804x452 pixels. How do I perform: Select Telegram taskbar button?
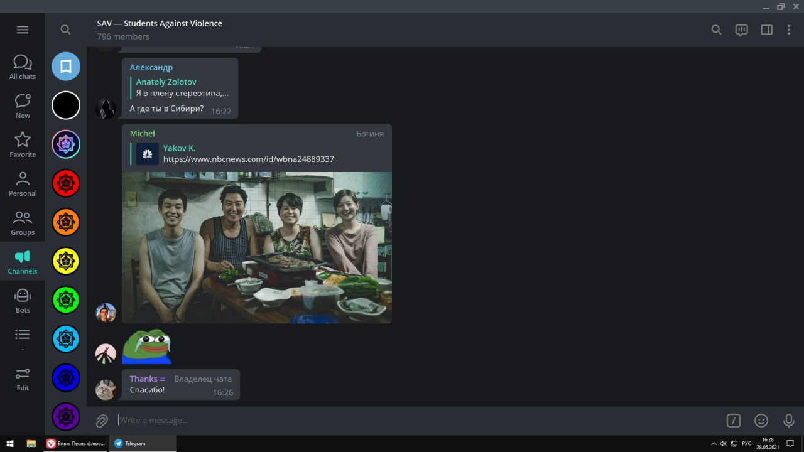(143, 443)
